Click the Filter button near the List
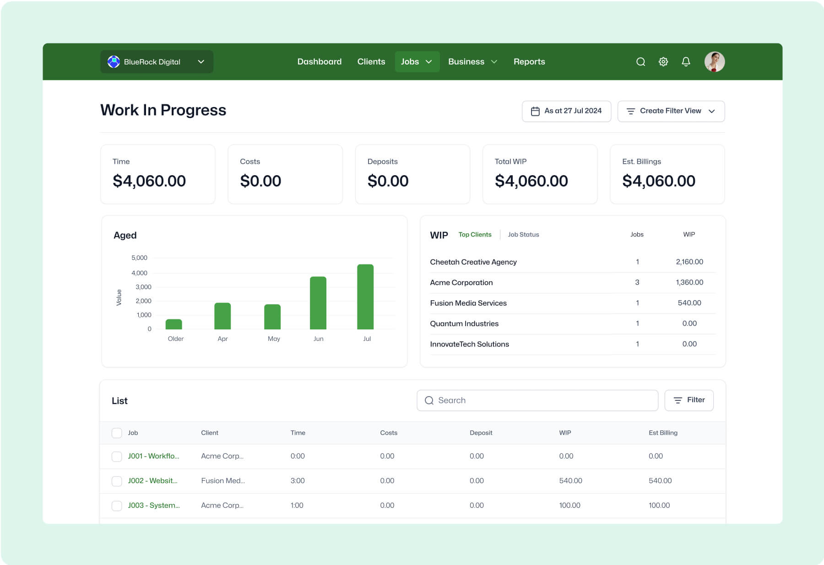This screenshot has height=565, width=824. click(x=689, y=400)
